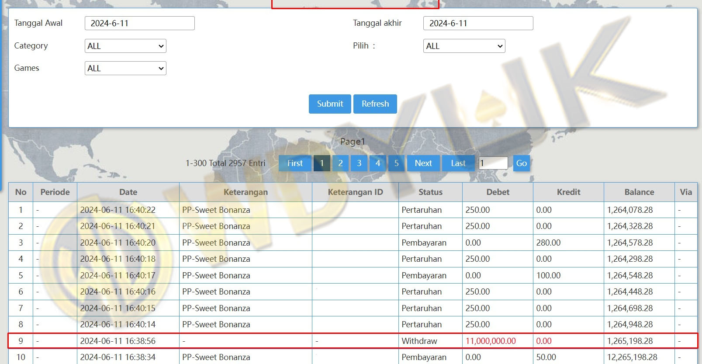Click PP-Sweet Bonanza in row 1
The image size is (702, 364).
coord(216,210)
